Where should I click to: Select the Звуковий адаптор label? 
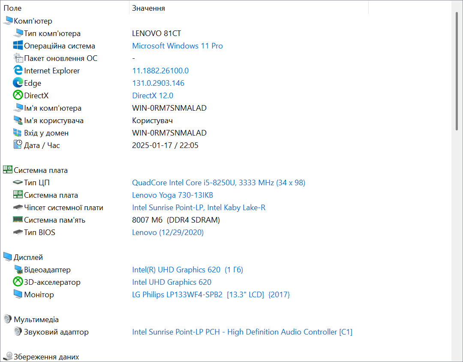pyautogui.click(x=56, y=332)
